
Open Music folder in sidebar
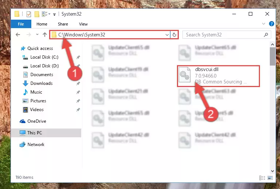[x=36, y=92]
